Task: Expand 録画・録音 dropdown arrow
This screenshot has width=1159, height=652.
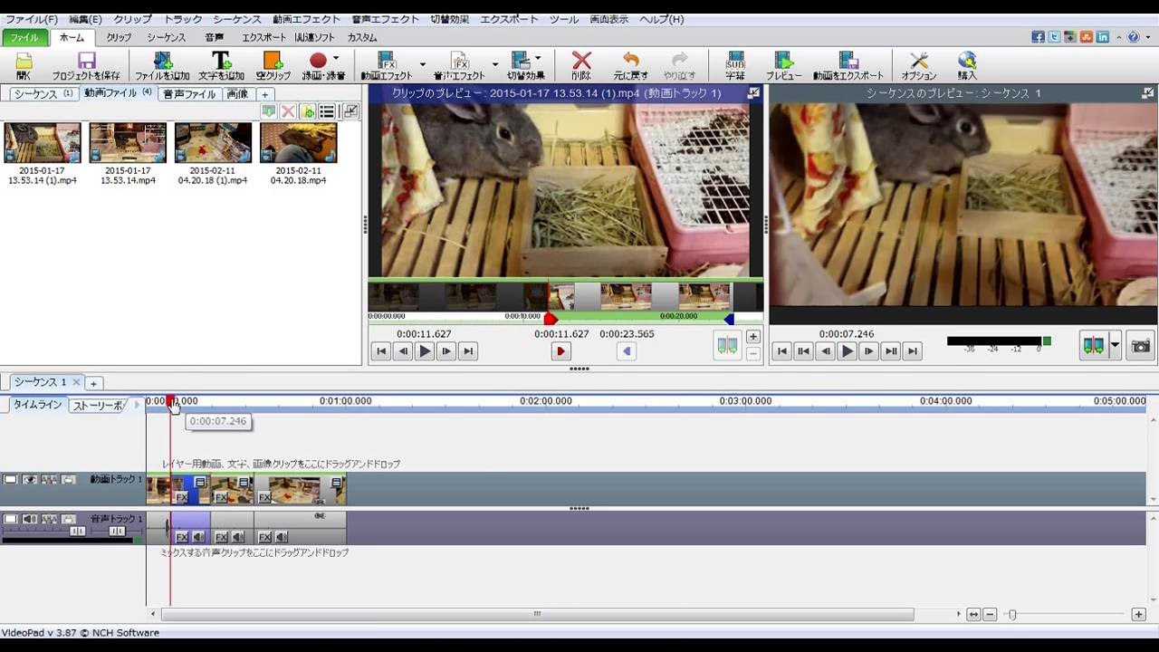Action: [x=336, y=60]
